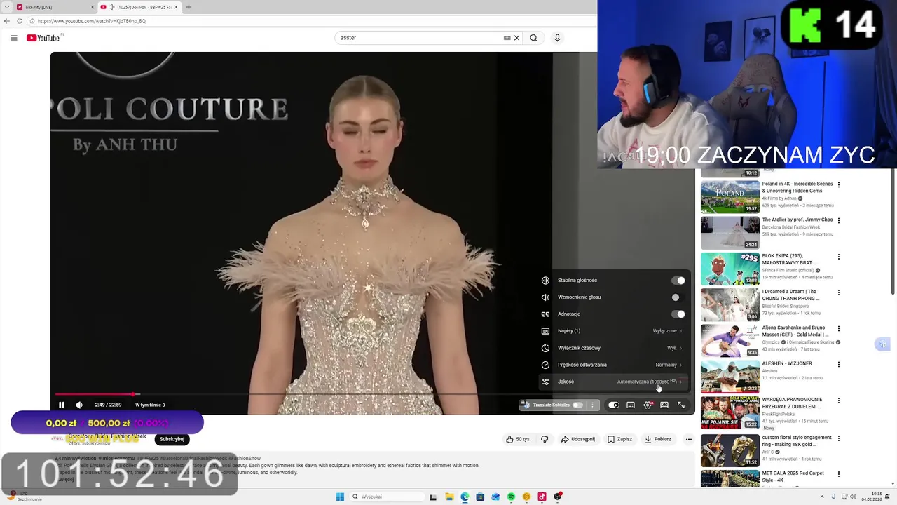Clear the search box with the X icon

(516, 38)
